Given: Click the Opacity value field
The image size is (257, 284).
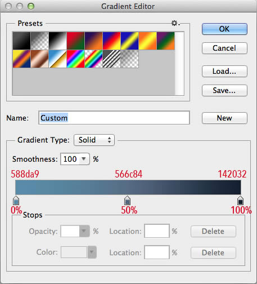Looking at the screenshot, I should coord(70,231).
